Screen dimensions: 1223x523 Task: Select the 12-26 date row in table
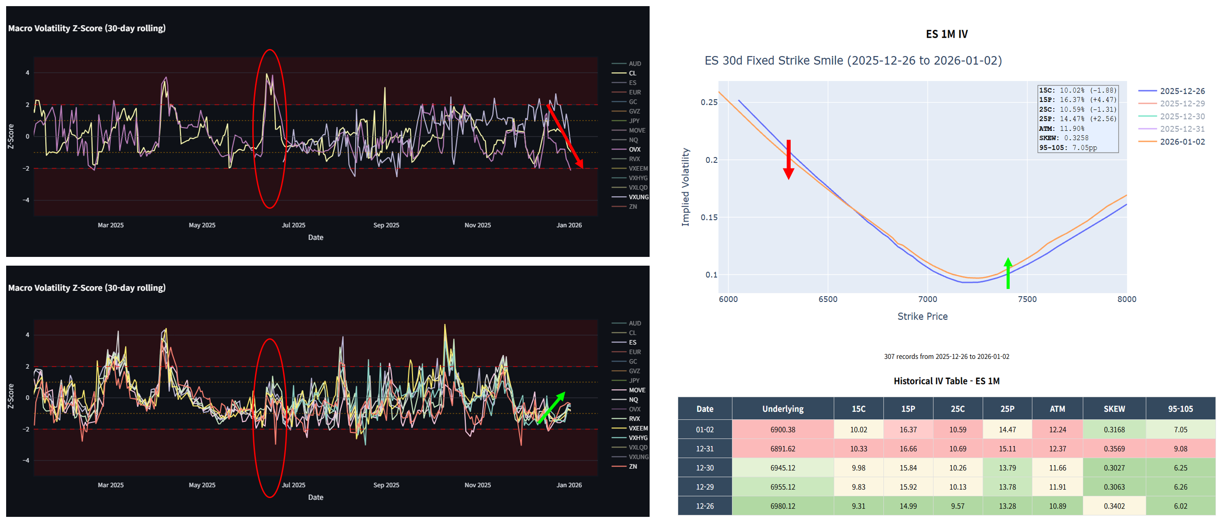click(x=946, y=506)
